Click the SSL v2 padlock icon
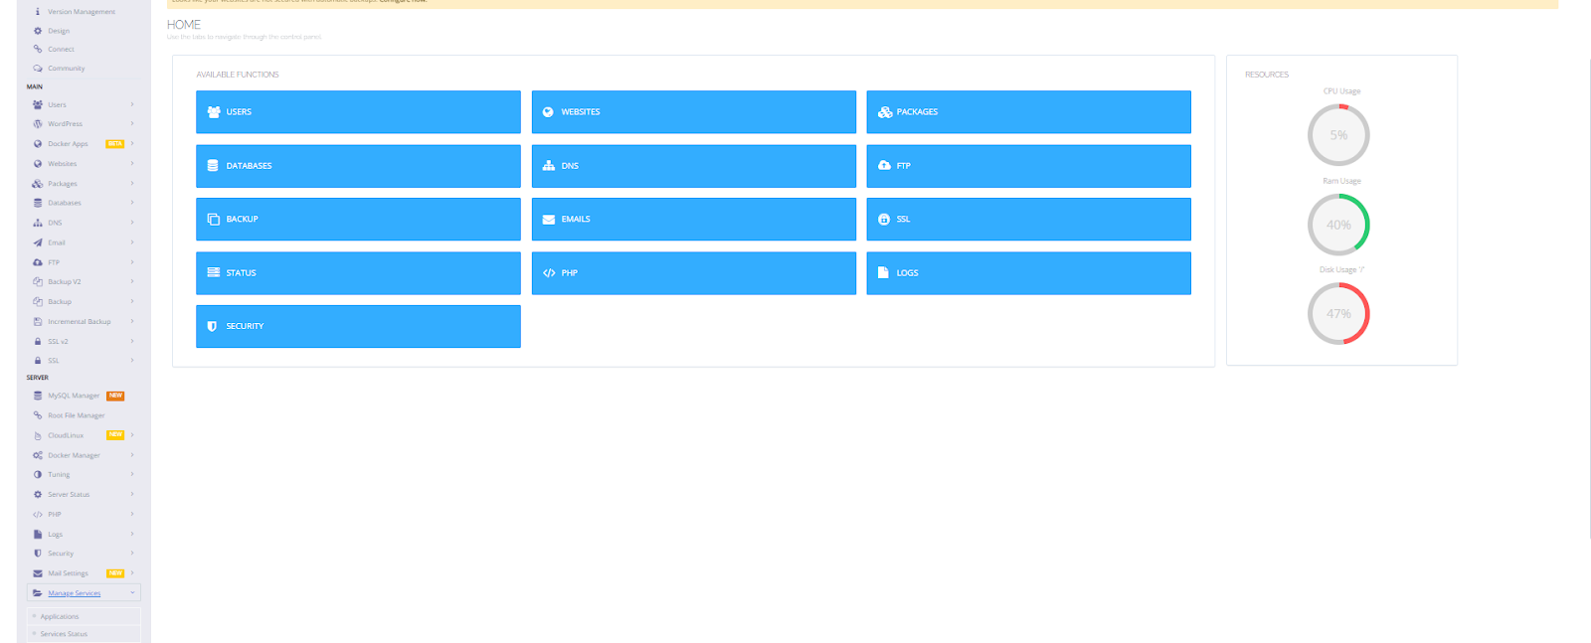Viewport: 1591px width, 643px height. point(38,342)
